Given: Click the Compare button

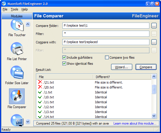Looking at the screenshot, I should [x=146, y=67].
